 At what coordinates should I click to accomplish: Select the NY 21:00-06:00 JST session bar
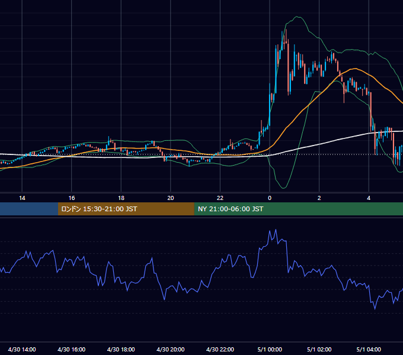[298, 209]
